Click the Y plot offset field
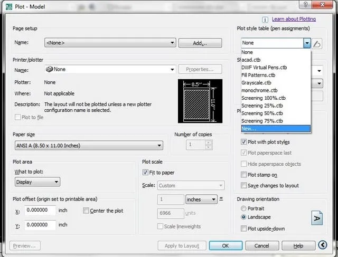Viewport: 338px width, 257px height. 40,225
